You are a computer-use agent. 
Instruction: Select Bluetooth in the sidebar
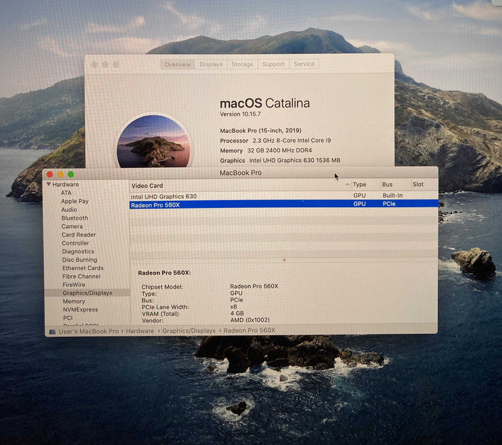coord(74,218)
